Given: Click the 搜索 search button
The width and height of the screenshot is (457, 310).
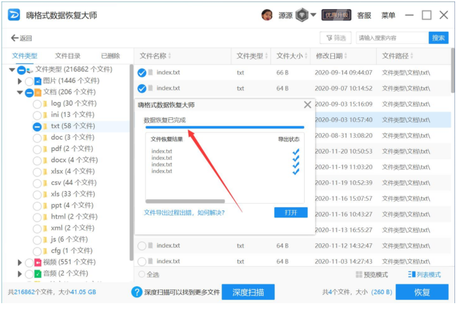Looking at the screenshot, I should (438, 38).
